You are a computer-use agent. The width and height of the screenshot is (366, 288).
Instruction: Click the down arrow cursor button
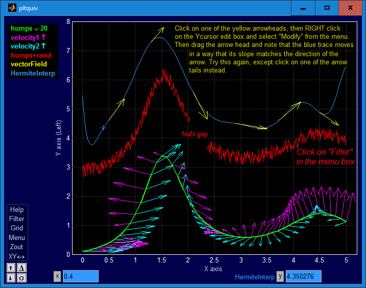[11, 278]
